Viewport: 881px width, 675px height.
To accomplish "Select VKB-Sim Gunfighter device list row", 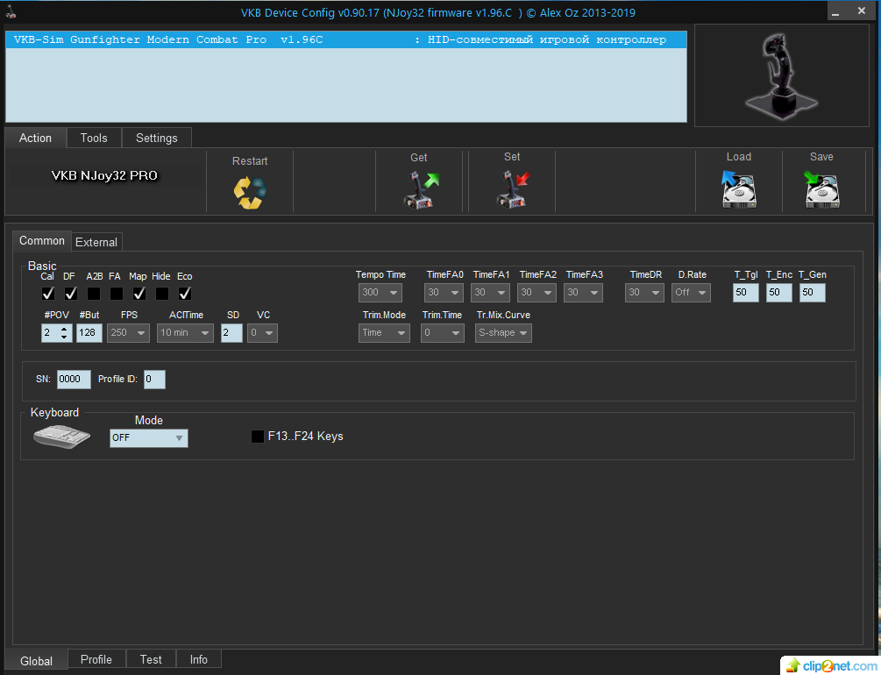I will 346,40.
